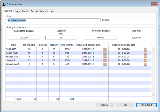Open expected delivery date calendar for Badili AMS
Screen dimensions: 160x112
tap(145, 49)
